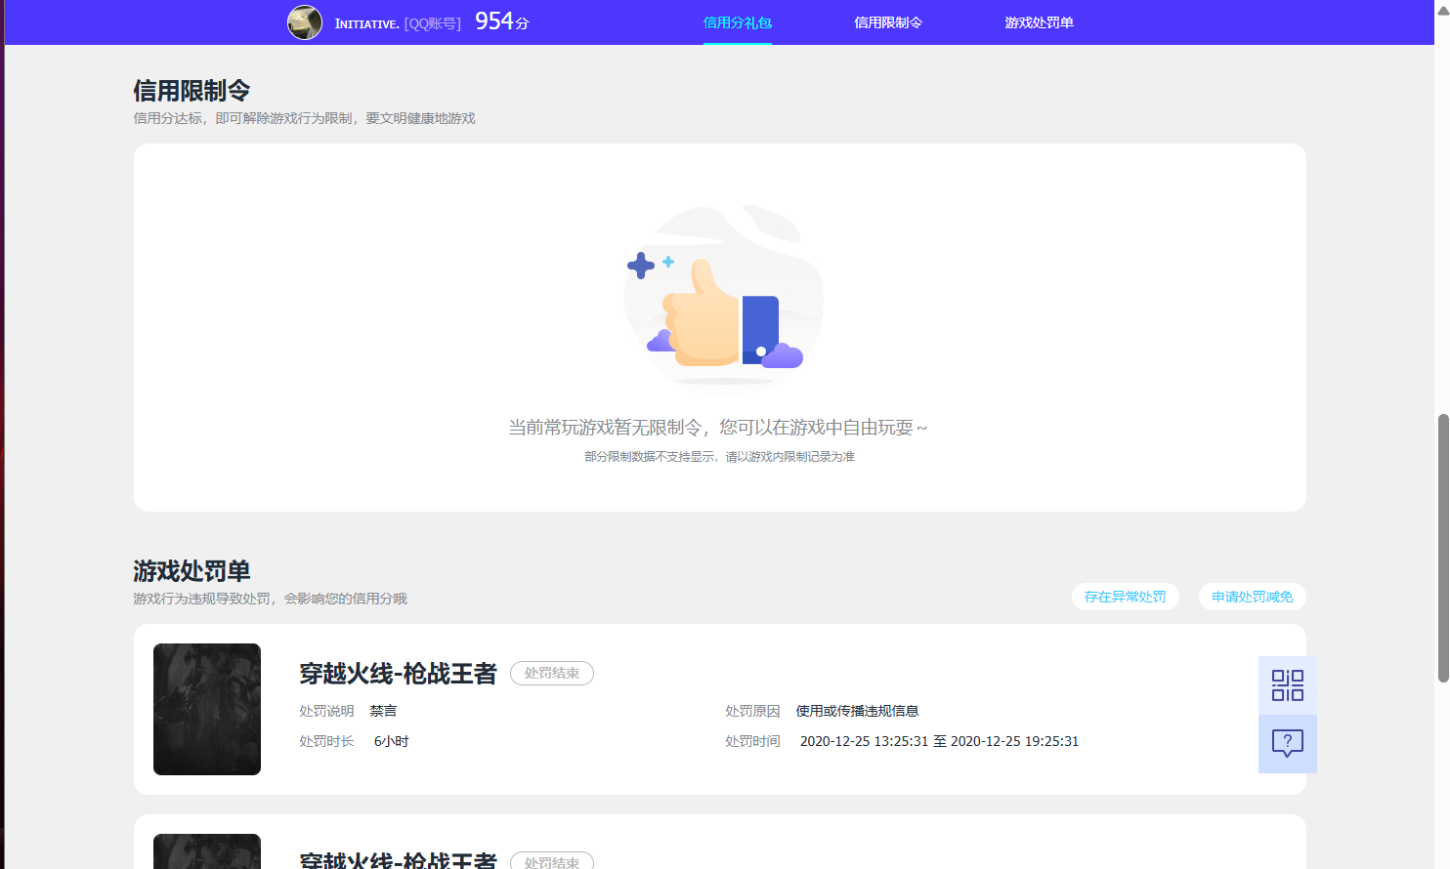Open second 穿越火线-枪战王者 game thumbnail
The height and width of the screenshot is (869, 1450).
pos(207,851)
